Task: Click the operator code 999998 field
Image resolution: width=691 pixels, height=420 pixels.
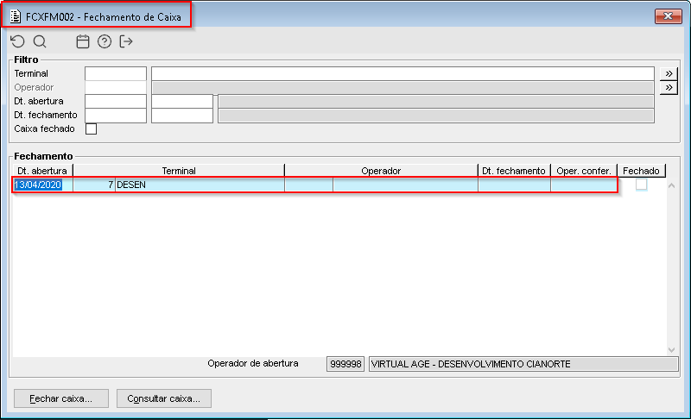Action: point(345,364)
